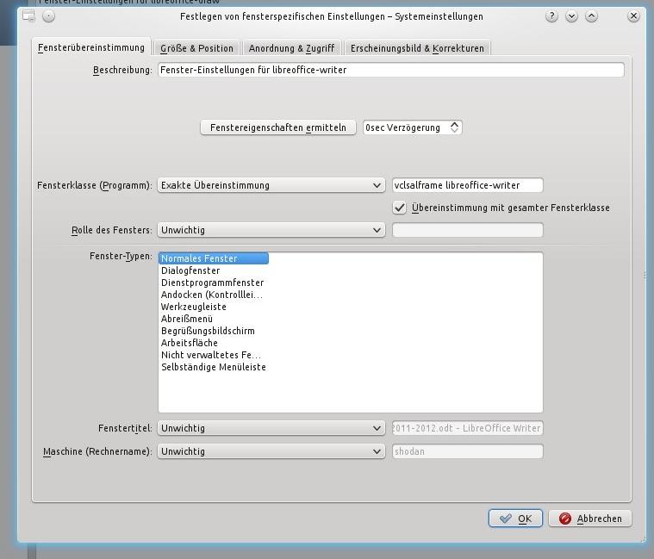The width and height of the screenshot is (654, 559).
Task: Click the help question mark icon in title bar
Action: [551, 16]
